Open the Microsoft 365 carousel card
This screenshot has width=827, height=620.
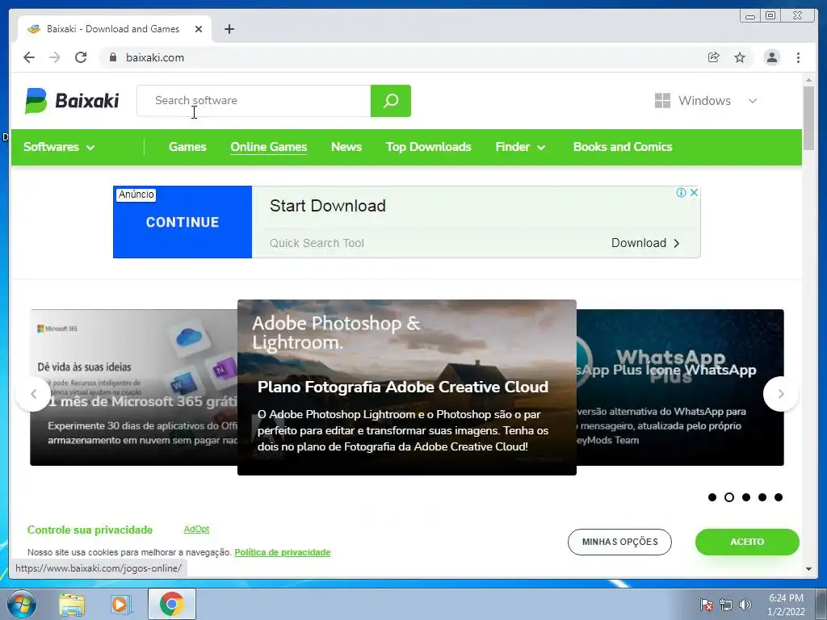click(134, 387)
